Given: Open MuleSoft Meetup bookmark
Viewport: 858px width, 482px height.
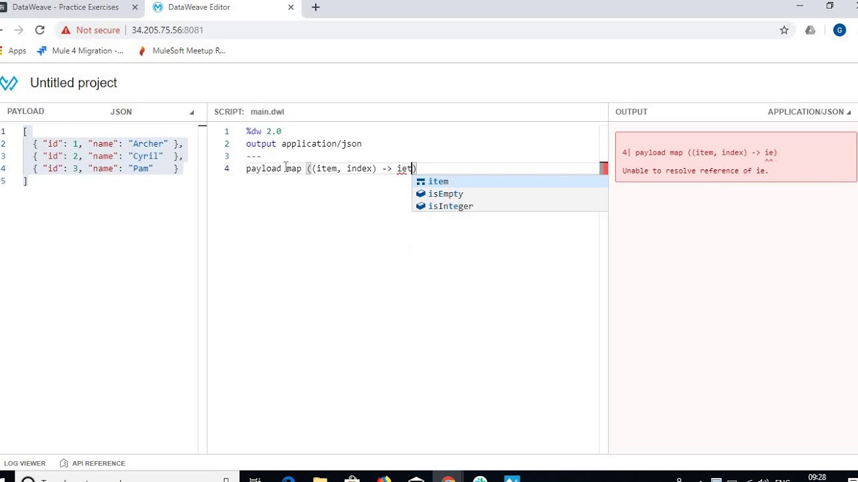Looking at the screenshot, I should [x=182, y=51].
